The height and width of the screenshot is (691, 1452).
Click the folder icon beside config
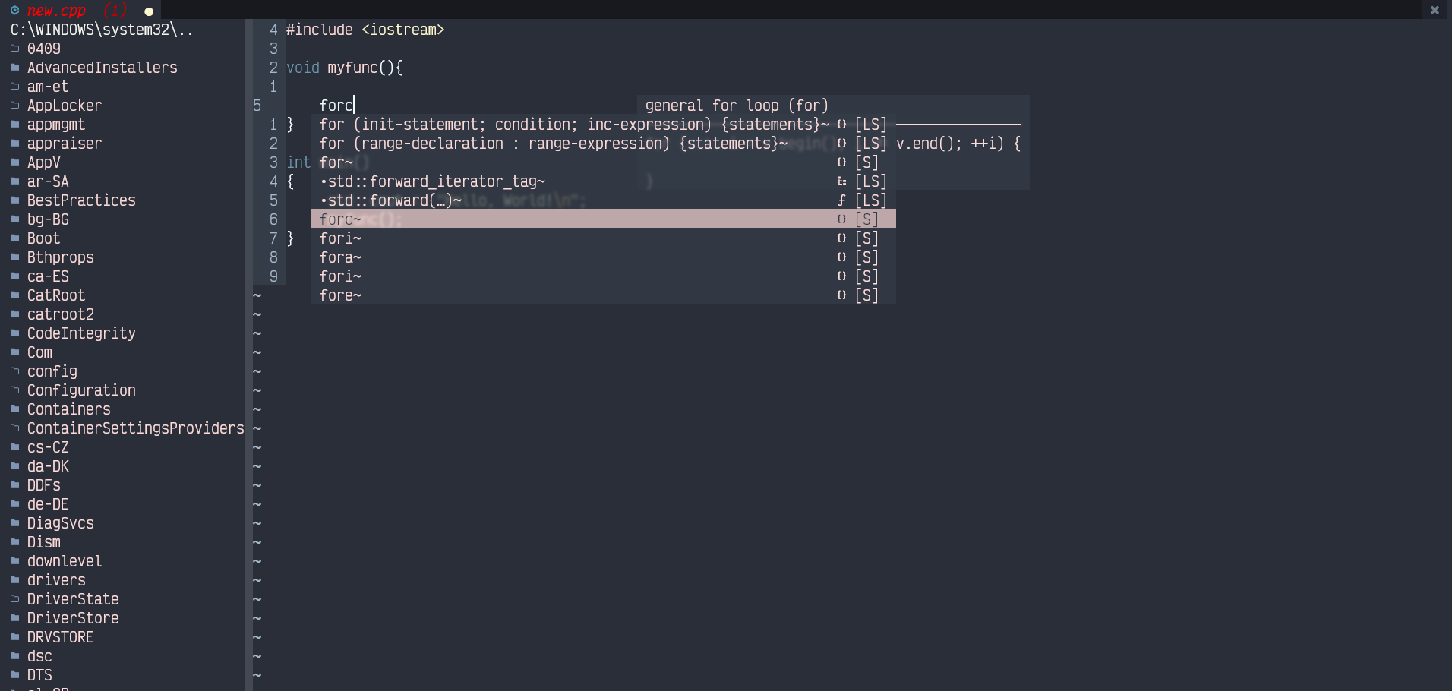pyautogui.click(x=14, y=371)
